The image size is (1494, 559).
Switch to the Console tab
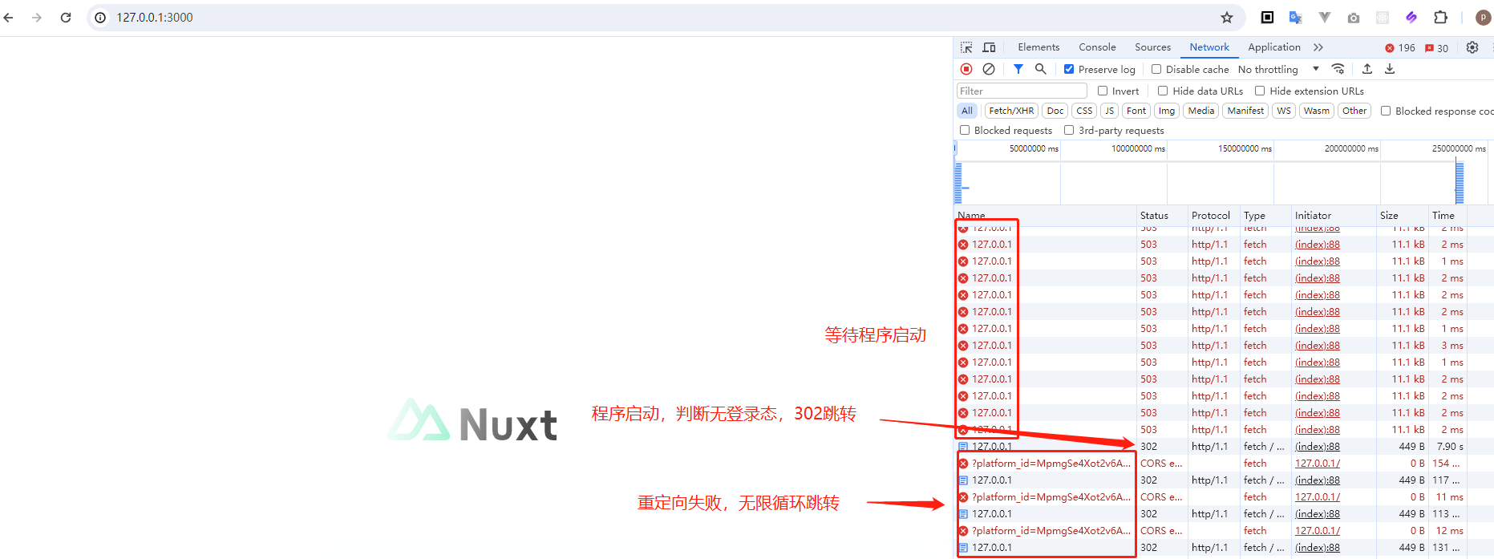[1097, 47]
